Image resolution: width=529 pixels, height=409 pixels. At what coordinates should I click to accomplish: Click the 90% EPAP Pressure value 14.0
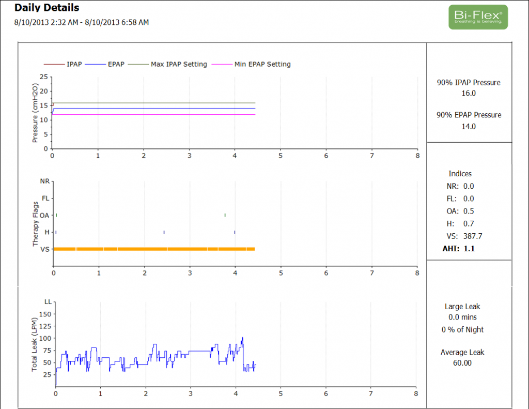(x=468, y=126)
